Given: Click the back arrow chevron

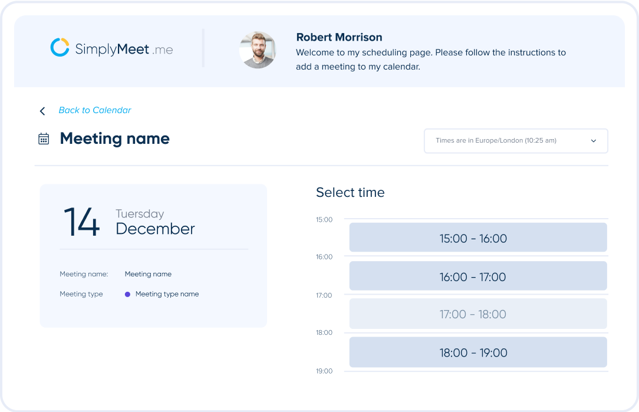Looking at the screenshot, I should pyautogui.click(x=42, y=111).
